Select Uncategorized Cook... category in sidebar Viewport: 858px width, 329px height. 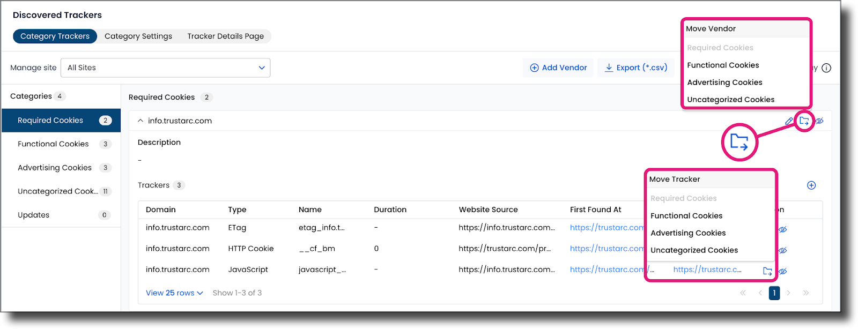pyautogui.click(x=61, y=191)
